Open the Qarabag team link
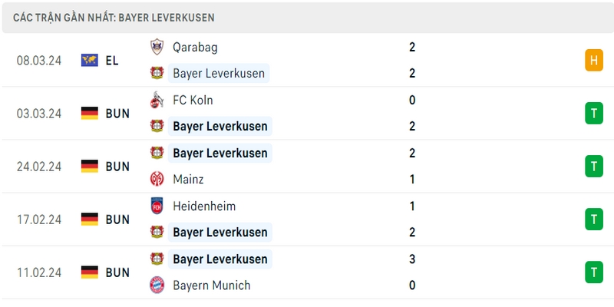 pos(195,48)
